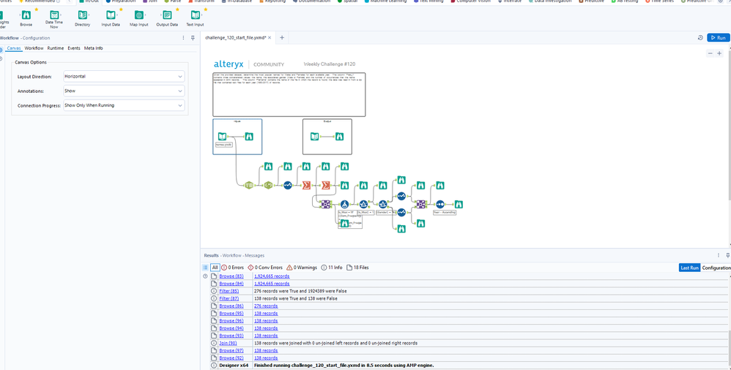
Task: Toggle the All messages filter
Action: click(215, 268)
